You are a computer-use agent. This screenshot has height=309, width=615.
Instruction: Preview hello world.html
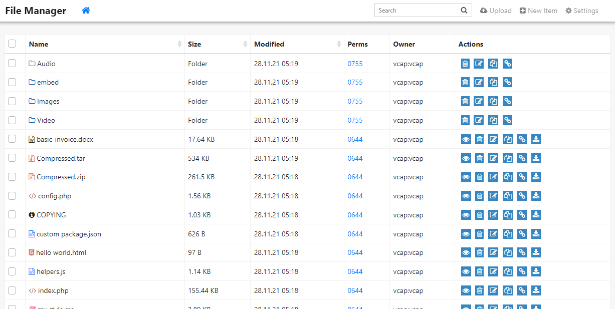(x=466, y=252)
